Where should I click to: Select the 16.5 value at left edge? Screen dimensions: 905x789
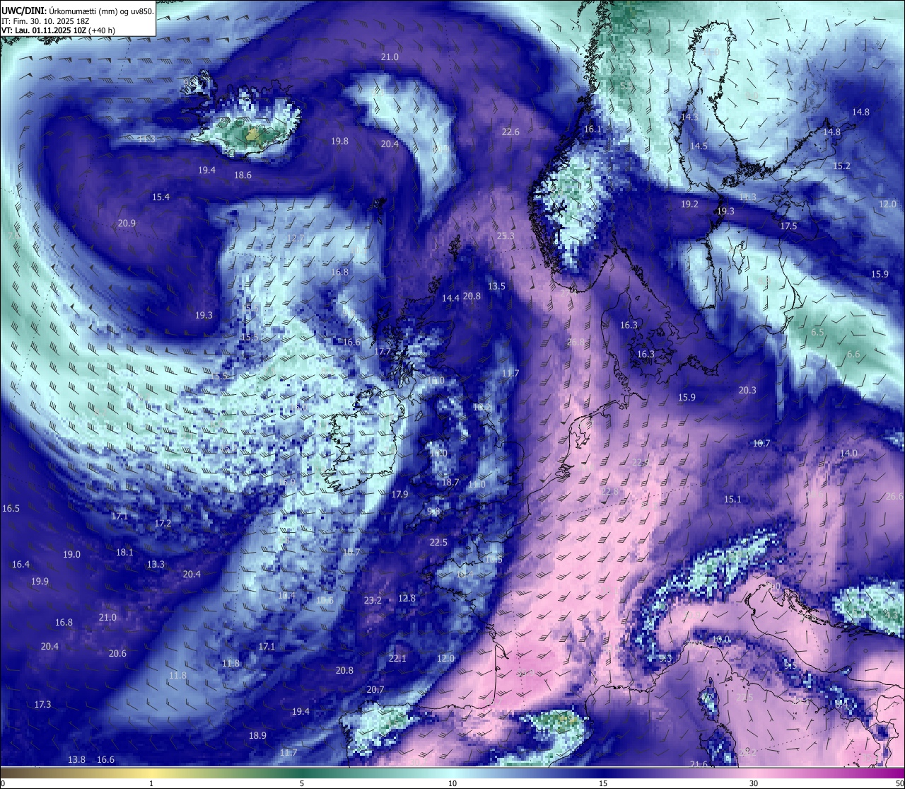click(x=11, y=508)
